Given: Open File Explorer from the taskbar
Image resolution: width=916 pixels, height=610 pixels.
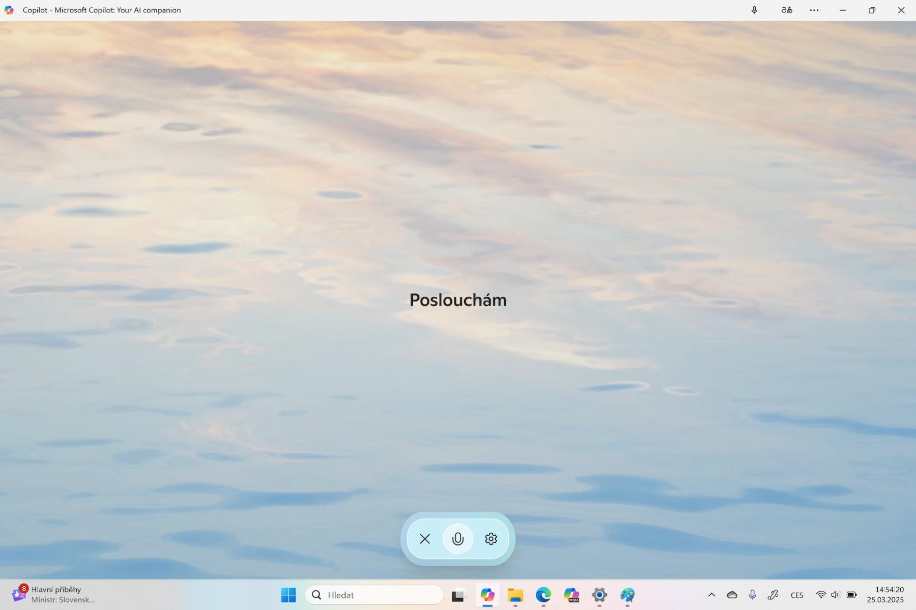Looking at the screenshot, I should [x=516, y=595].
